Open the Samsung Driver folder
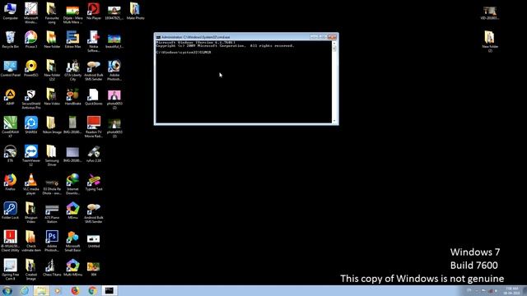This screenshot has width=527, height=296. point(52,155)
